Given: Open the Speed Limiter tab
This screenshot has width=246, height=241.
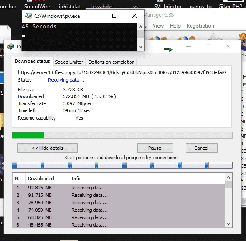Looking at the screenshot, I should pyautogui.click(x=69, y=62).
